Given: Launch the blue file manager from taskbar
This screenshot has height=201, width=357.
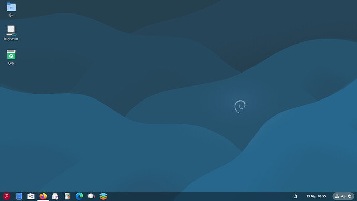Looking at the screenshot, I should (x=19, y=196).
